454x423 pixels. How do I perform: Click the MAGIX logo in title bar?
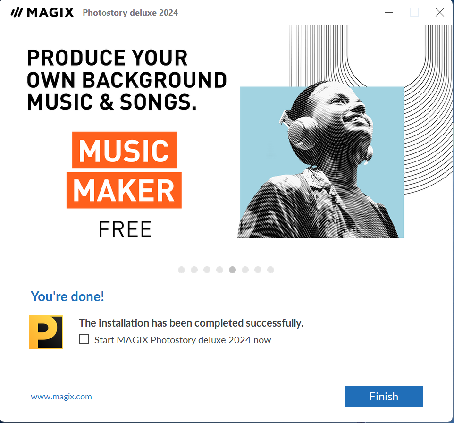point(42,12)
